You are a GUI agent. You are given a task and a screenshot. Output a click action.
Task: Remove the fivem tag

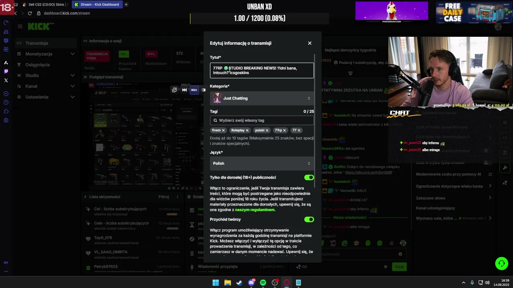pos(224,130)
